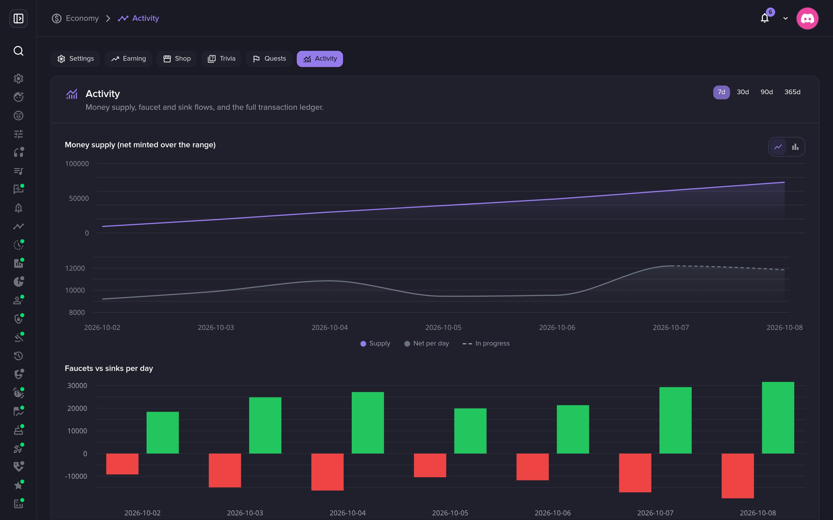Toggle Supply series in chart legend

pos(375,343)
